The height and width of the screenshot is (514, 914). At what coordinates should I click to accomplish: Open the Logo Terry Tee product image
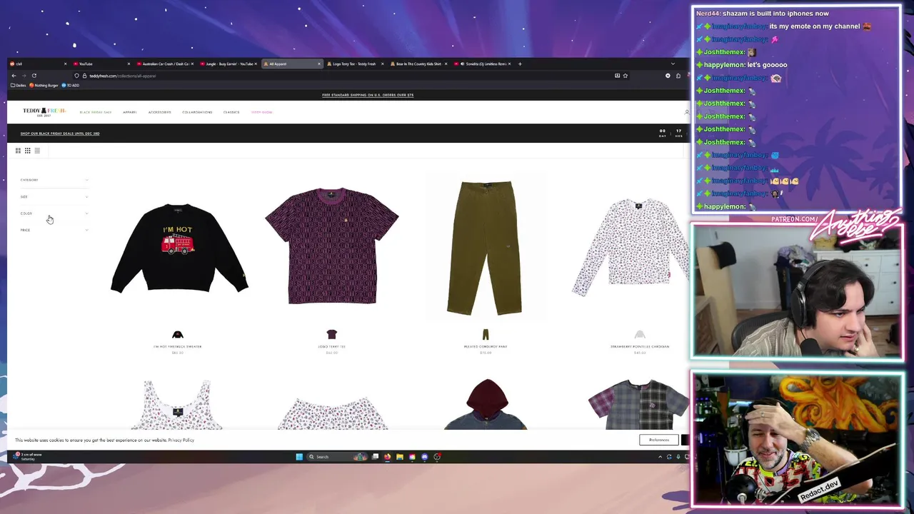click(x=332, y=246)
